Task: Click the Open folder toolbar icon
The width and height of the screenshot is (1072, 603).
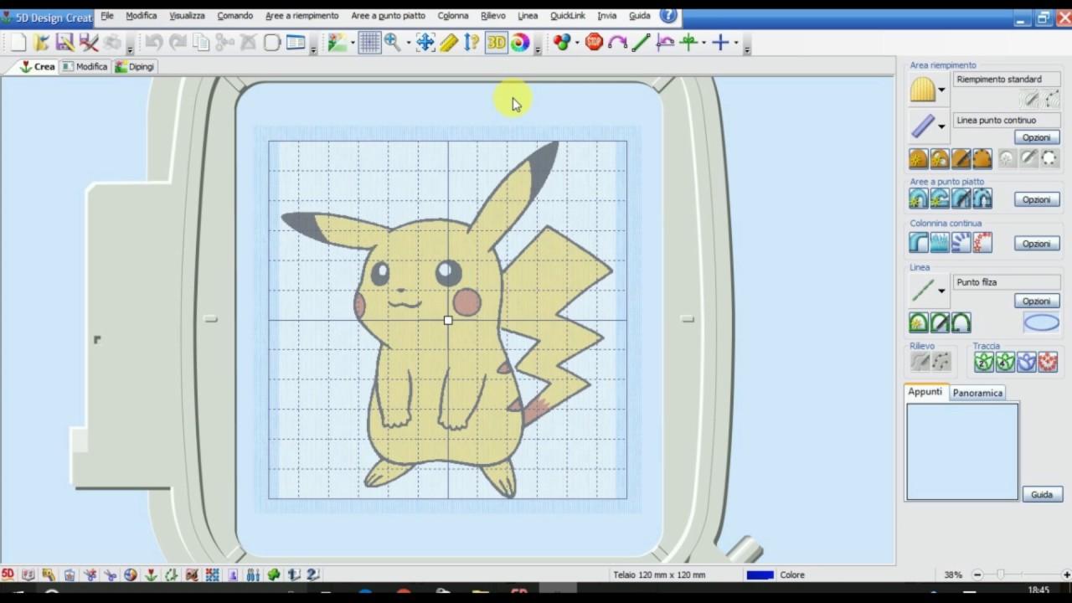Action: click(41, 43)
